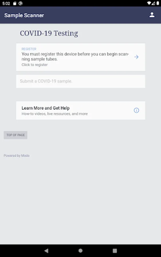Tap the 'You must register this device' message
Image resolution: width=161 pixels, height=257 pixels.
[x=75, y=57]
